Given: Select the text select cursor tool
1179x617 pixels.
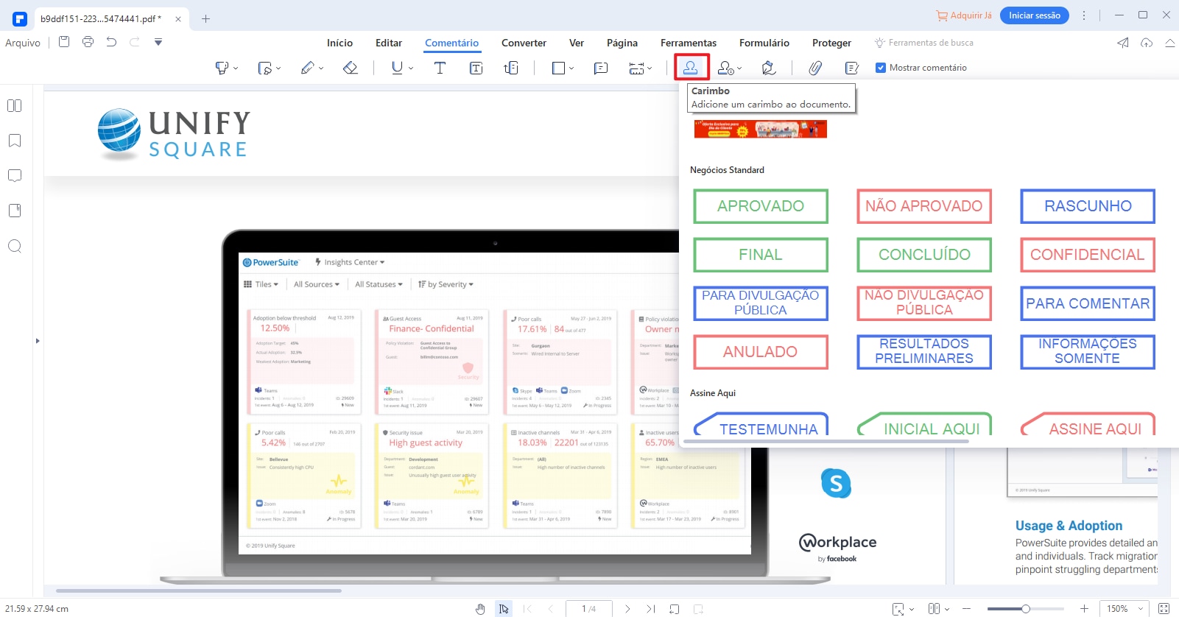Looking at the screenshot, I should 504,609.
